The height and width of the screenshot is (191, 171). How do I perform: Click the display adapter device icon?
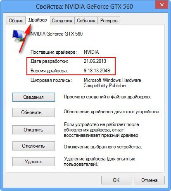pos(18,36)
